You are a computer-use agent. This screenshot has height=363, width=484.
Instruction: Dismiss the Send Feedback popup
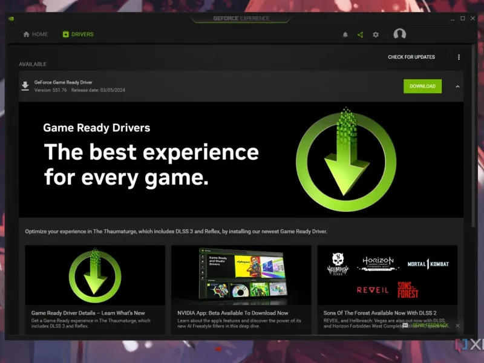(457, 325)
